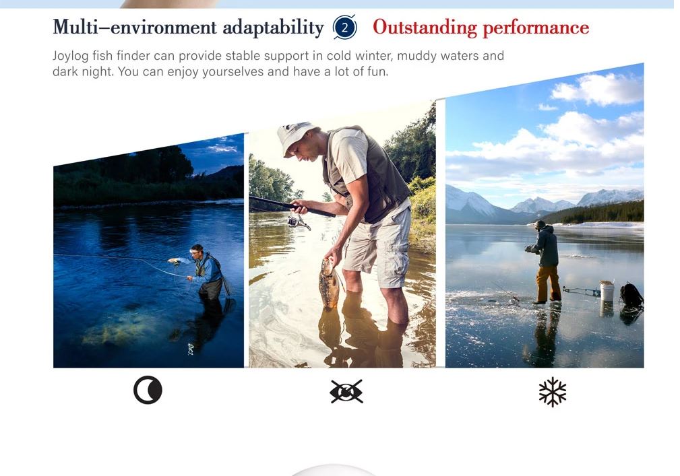This screenshot has height=476, width=680.
Task: Click the Joylog fish finder description text
Action: (278, 63)
